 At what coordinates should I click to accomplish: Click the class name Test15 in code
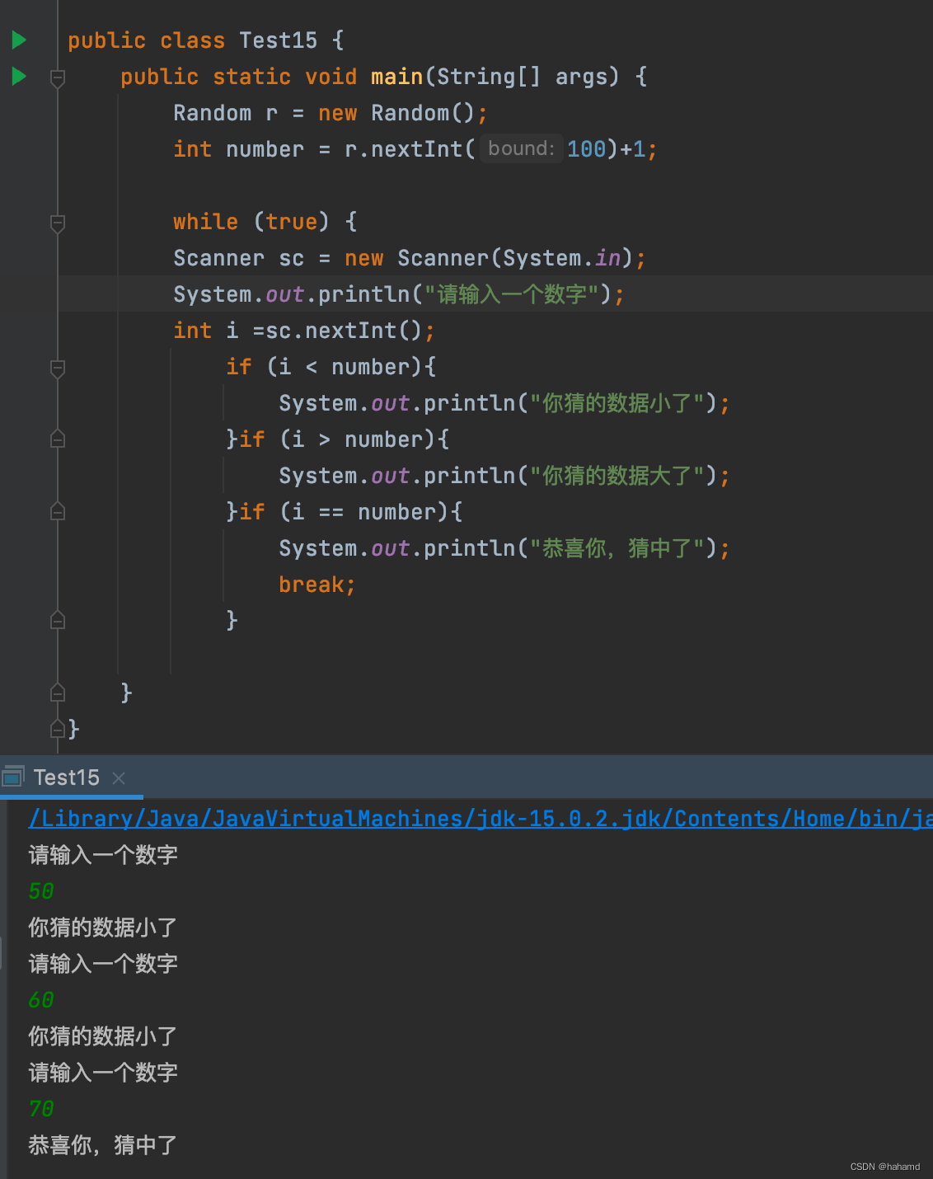(x=278, y=40)
